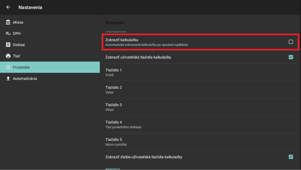
Task: Click the Tlač printer icon
Action: pyautogui.click(x=8, y=56)
